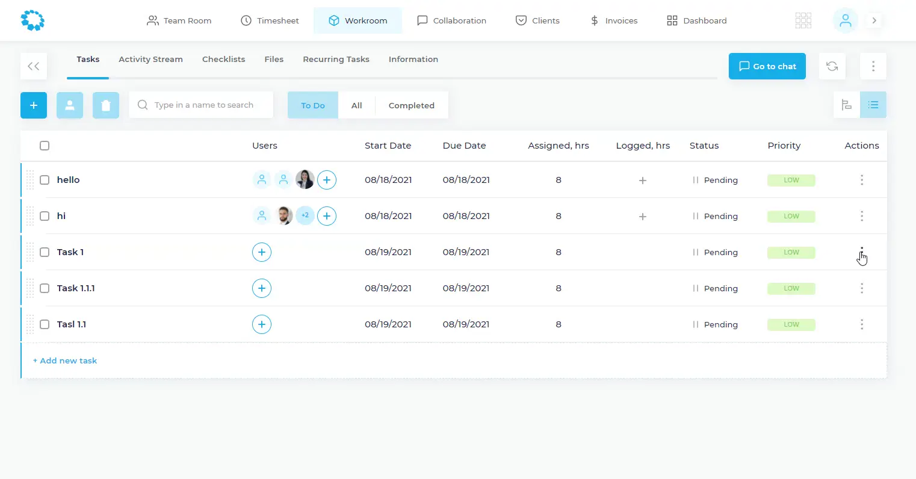The image size is (916, 479).
Task: Go to Timesheet in top navigation
Action: (x=270, y=20)
